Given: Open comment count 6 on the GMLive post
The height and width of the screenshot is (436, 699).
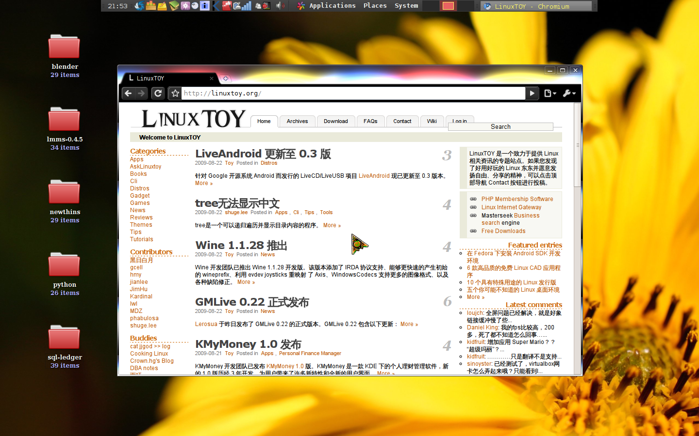Looking at the screenshot, I should pos(447,301).
